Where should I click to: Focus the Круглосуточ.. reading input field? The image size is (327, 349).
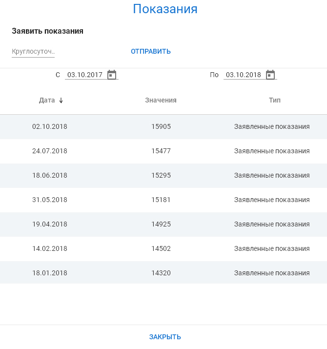[x=33, y=51]
